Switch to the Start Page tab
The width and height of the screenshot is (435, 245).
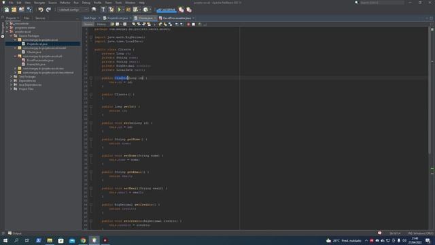tap(90, 18)
